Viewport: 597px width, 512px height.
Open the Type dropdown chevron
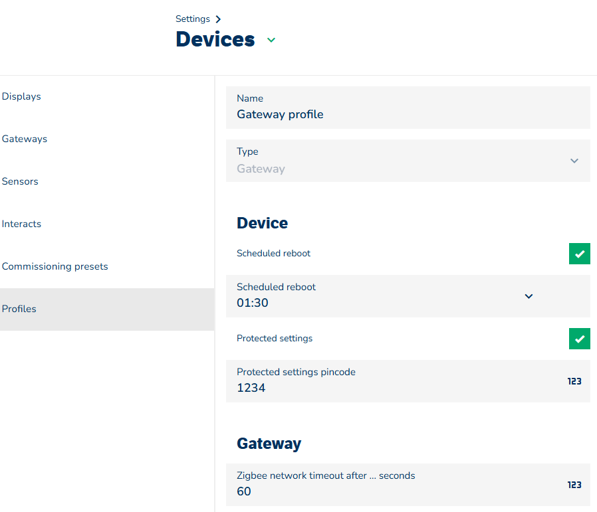click(x=574, y=161)
